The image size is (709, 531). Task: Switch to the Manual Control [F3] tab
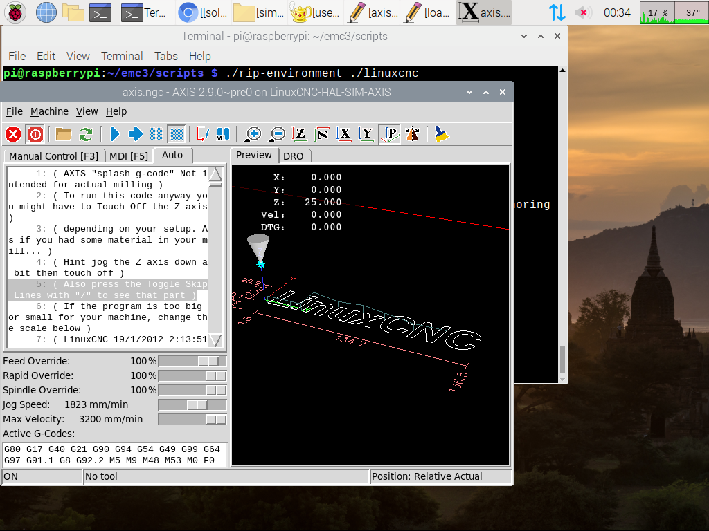pos(54,156)
